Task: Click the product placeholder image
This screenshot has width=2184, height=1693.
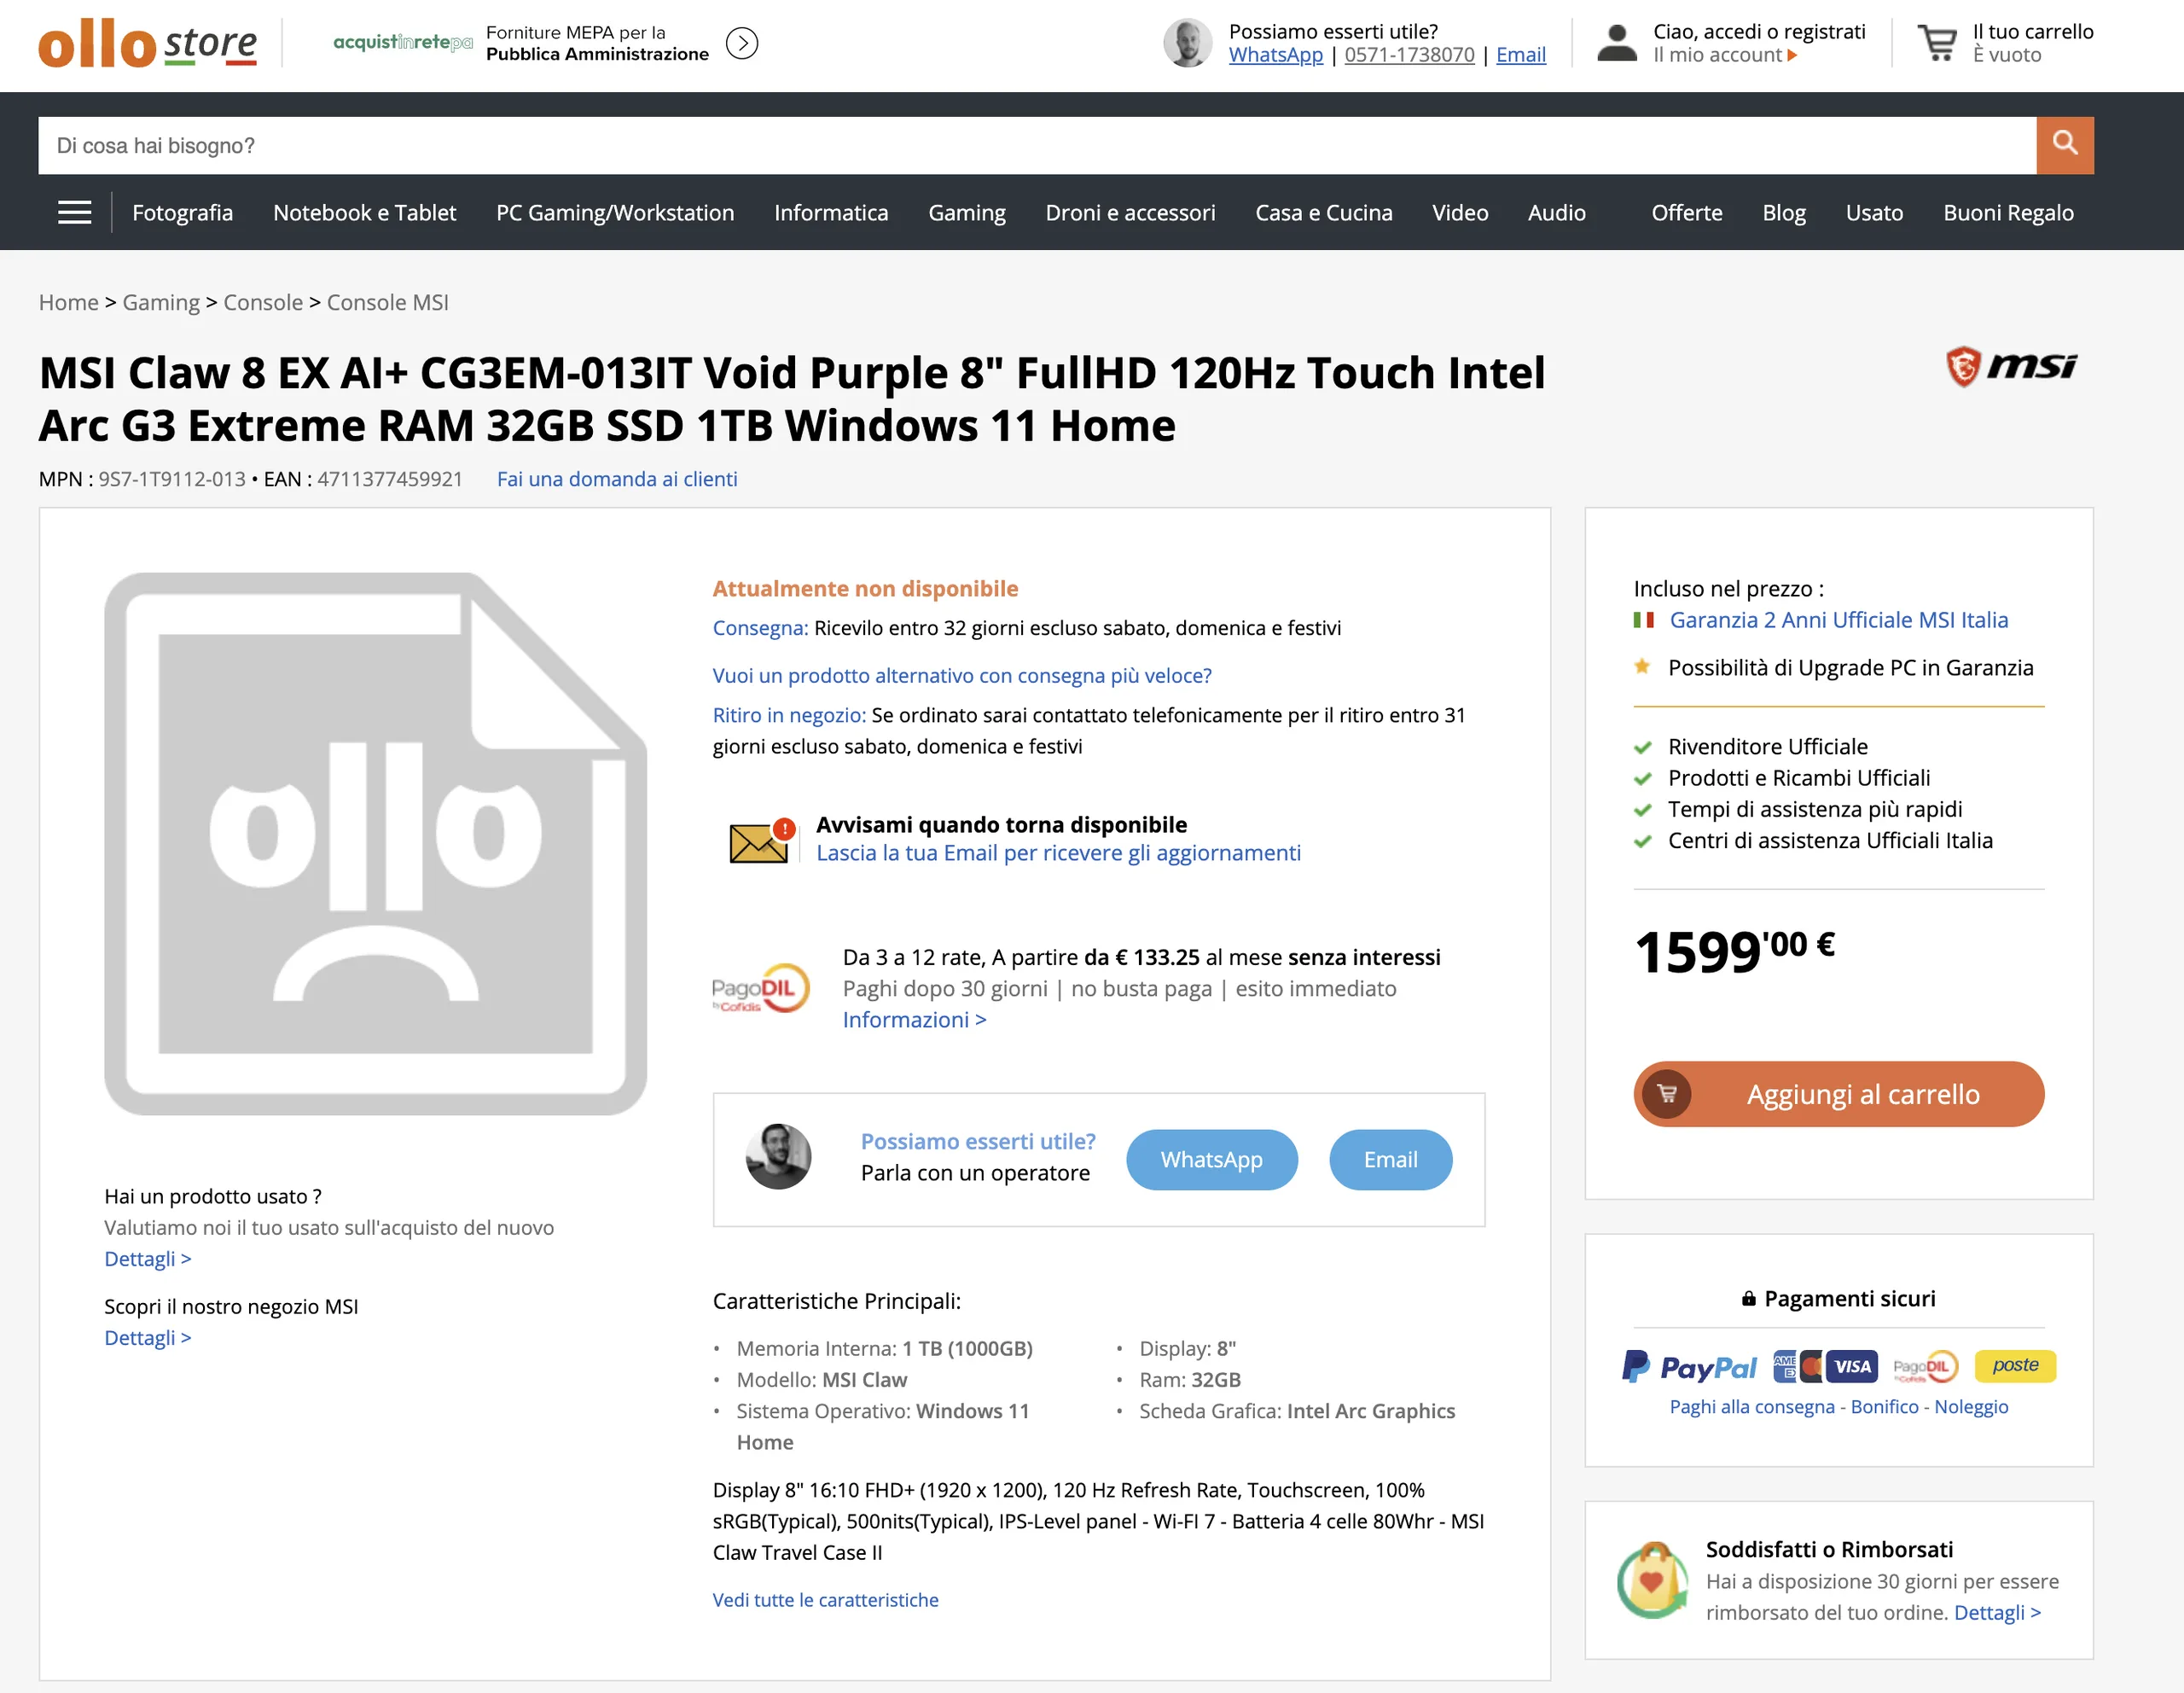Action: (375, 843)
